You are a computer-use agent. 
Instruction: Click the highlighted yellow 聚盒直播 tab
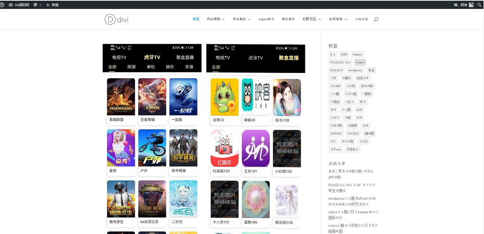click(x=289, y=58)
